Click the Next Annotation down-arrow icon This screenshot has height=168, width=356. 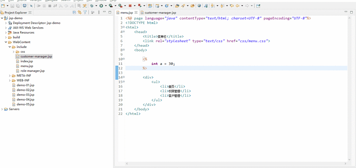click(x=213, y=6)
